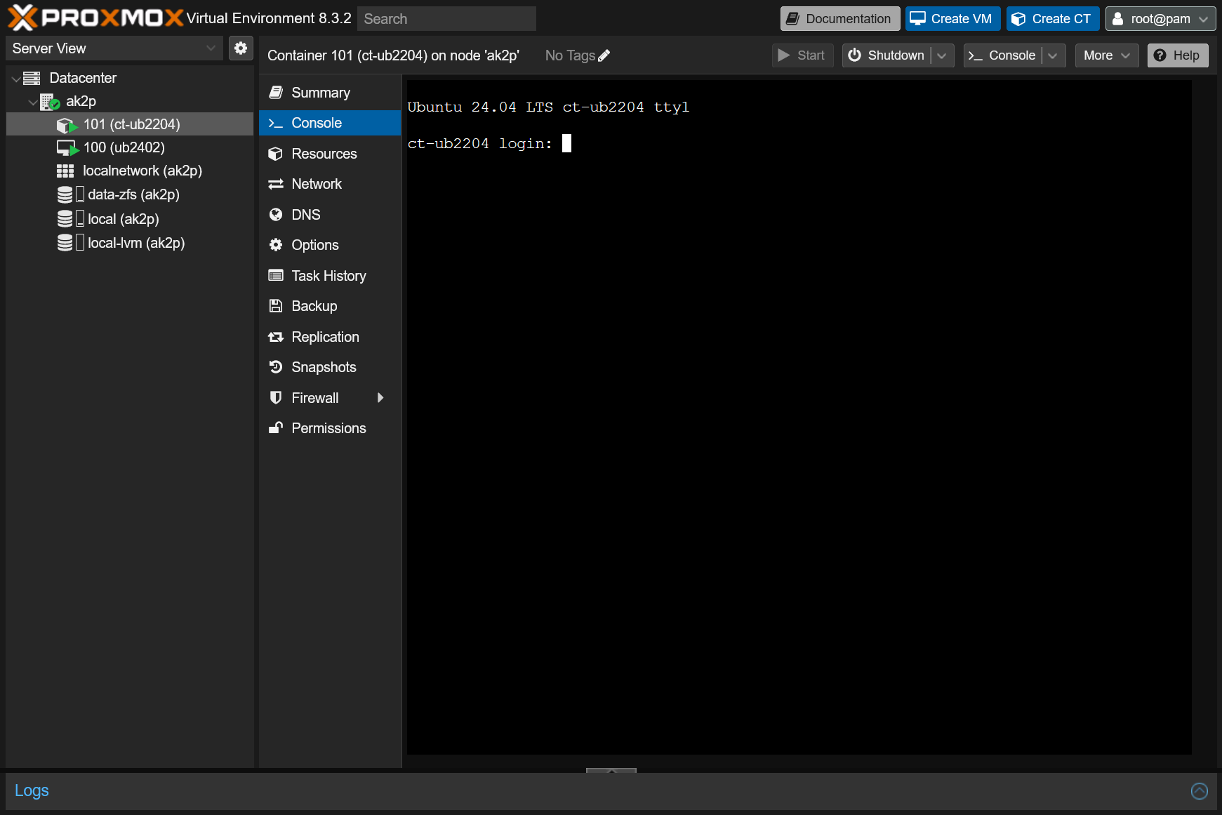This screenshot has width=1222, height=815.
Task: Click the Firewall shield icon
Action: pos(276,398)
